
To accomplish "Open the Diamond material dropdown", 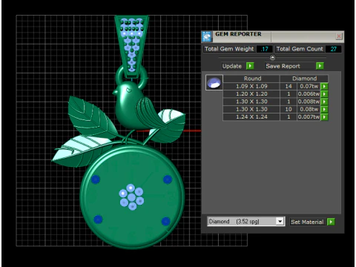I will click(280, 221).
